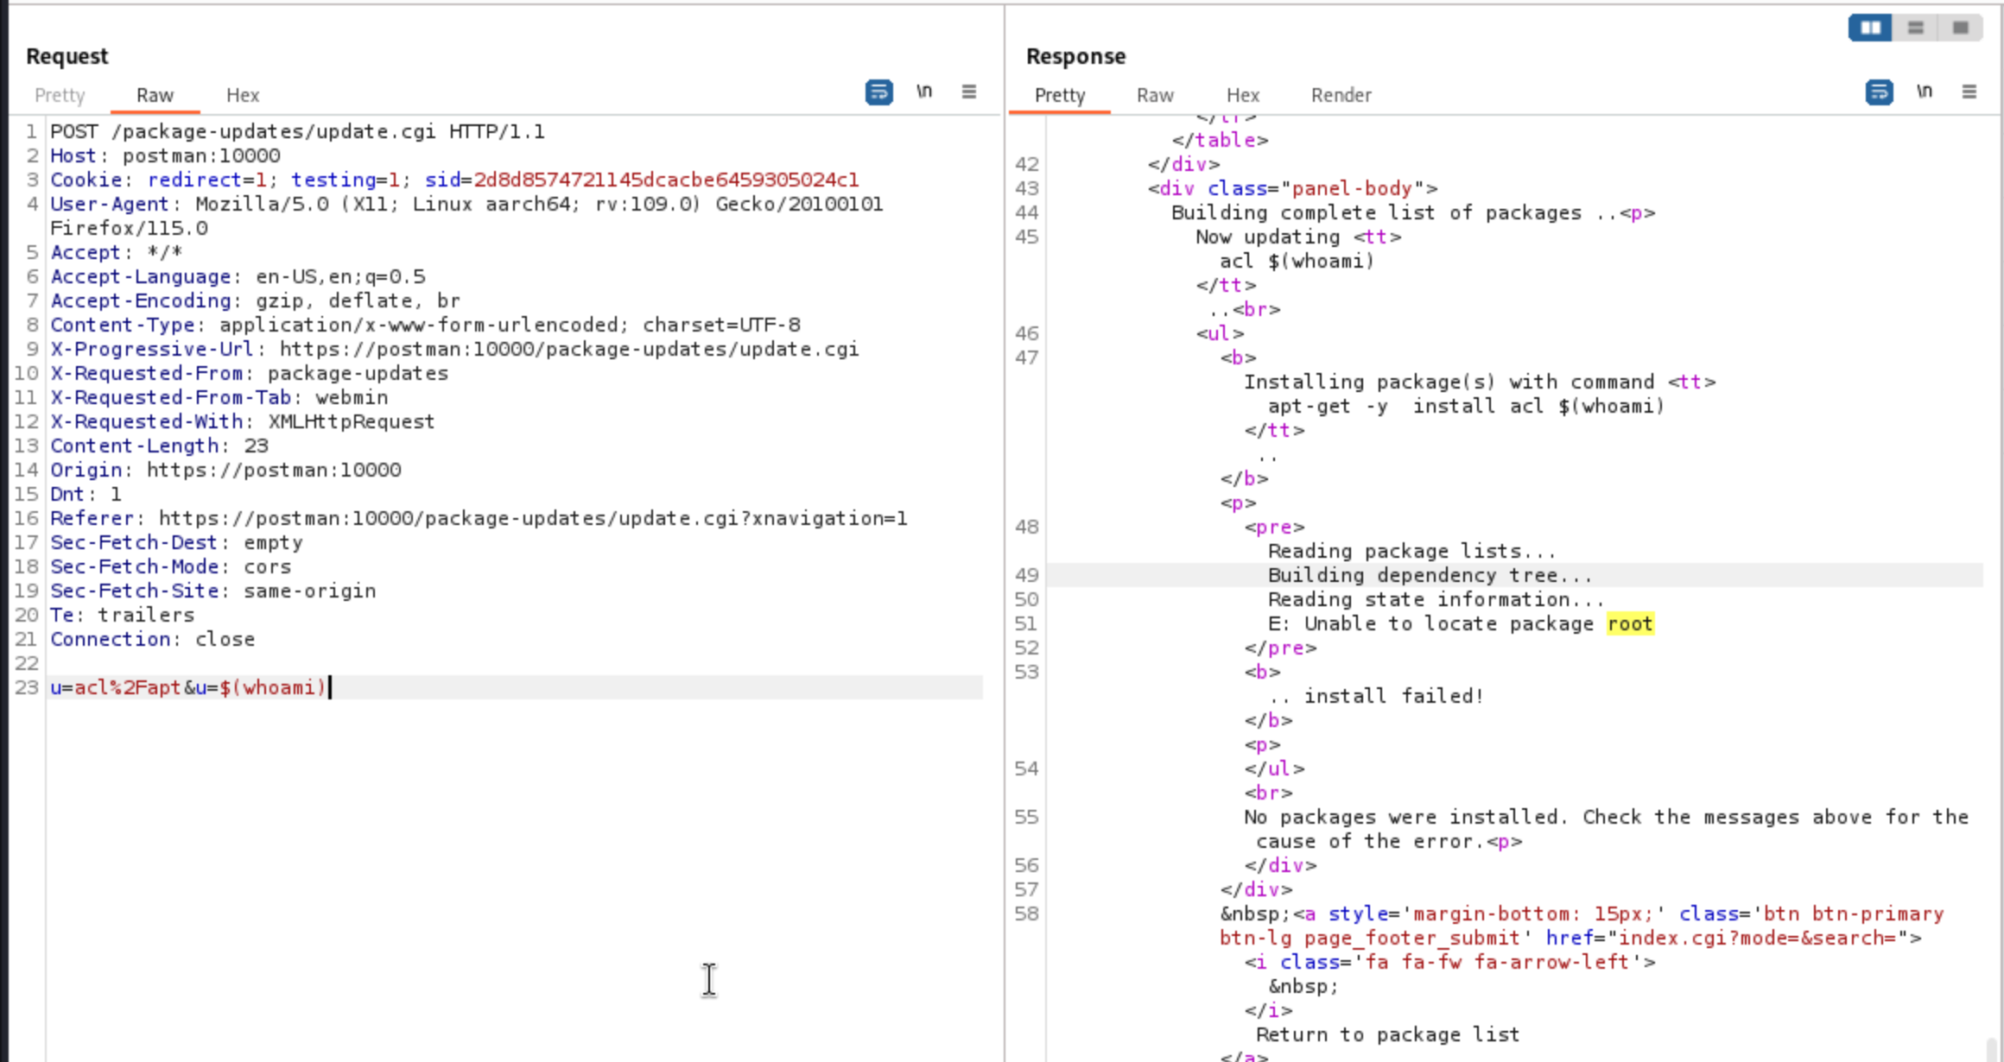Toggle word wrap icon in Request panel
The height and width of the screenshot is (1062, 2004).
coord(878,92)
